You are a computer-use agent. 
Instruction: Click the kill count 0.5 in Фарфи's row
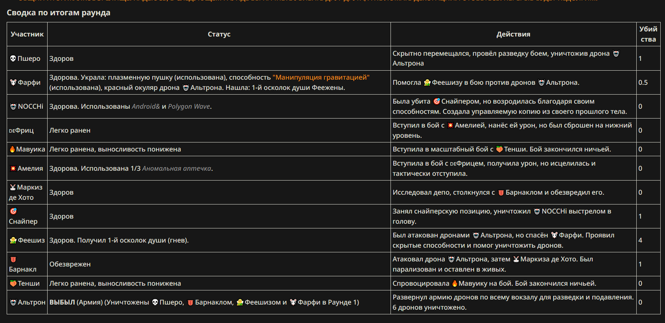(643, 82)
